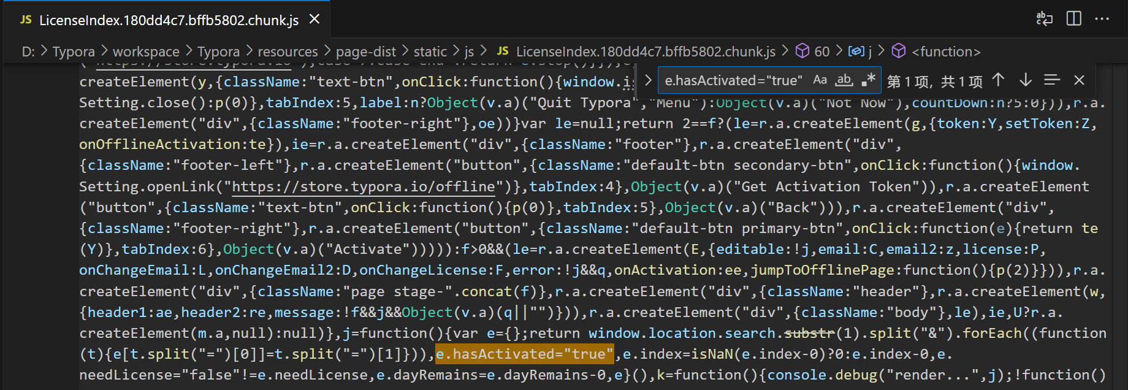The width and height of the screenshot is (1128, 390).
Task: Expand the replace field in find widget
Action: 648,80
